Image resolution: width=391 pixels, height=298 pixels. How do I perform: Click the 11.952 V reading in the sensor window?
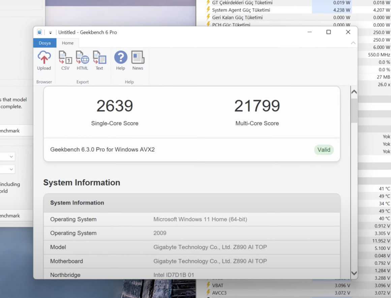point(381,241)
